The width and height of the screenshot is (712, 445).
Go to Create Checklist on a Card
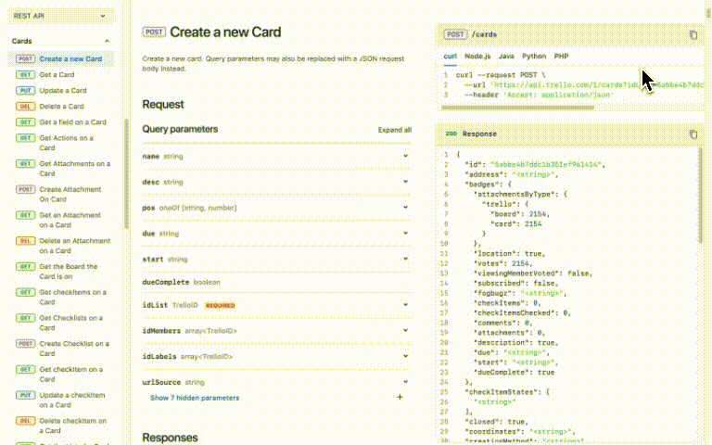(73, 349)
